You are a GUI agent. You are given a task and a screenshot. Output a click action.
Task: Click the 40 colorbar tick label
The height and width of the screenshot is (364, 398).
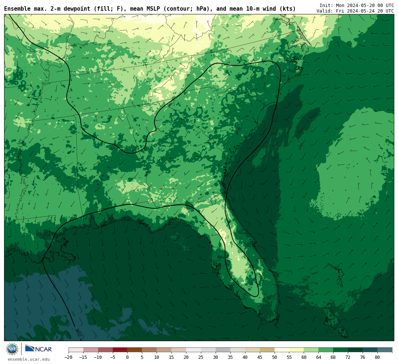click(245, 357)
